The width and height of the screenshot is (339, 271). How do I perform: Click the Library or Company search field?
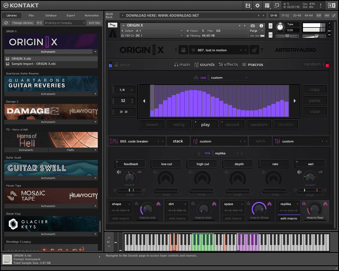[x=65, y=23]
